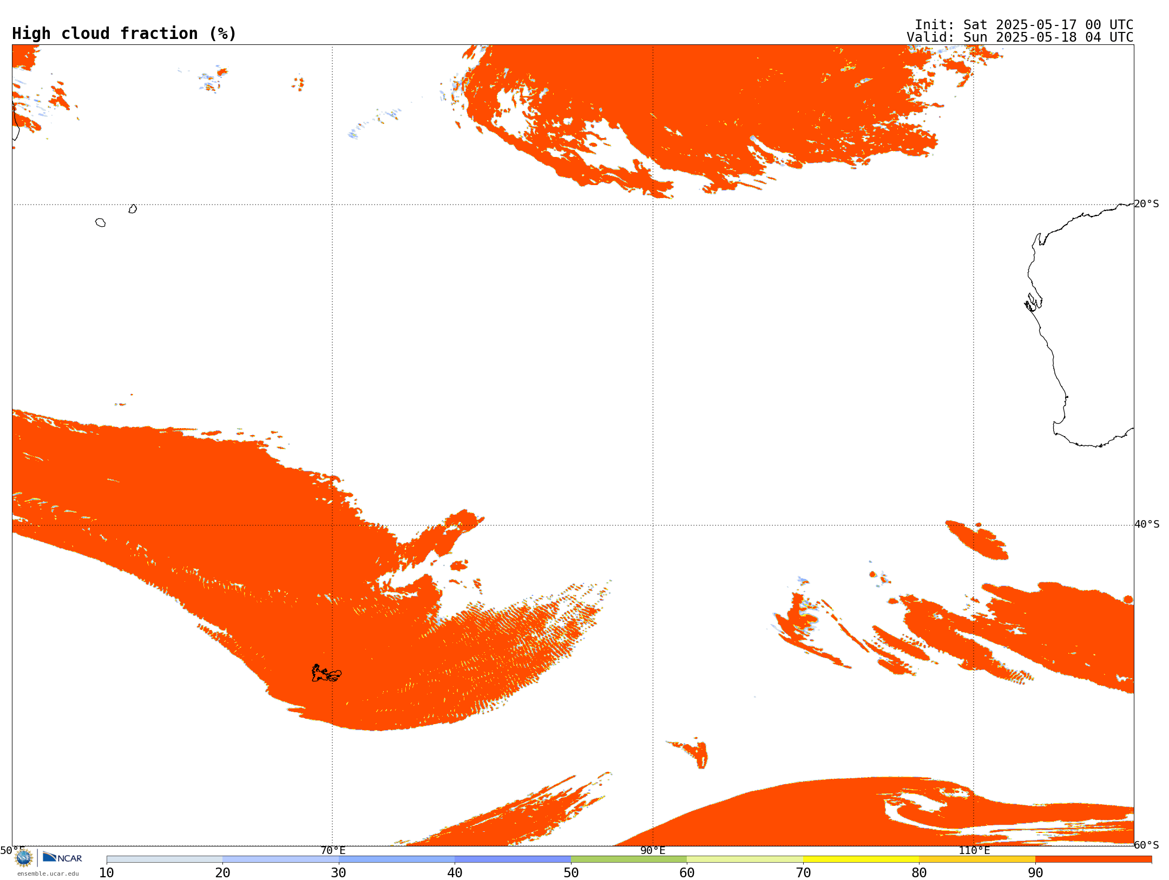1169x880 pixels.
Task: Pick the 40-50 periwinkle colorbar segment
Action: (x=513, y=859)
